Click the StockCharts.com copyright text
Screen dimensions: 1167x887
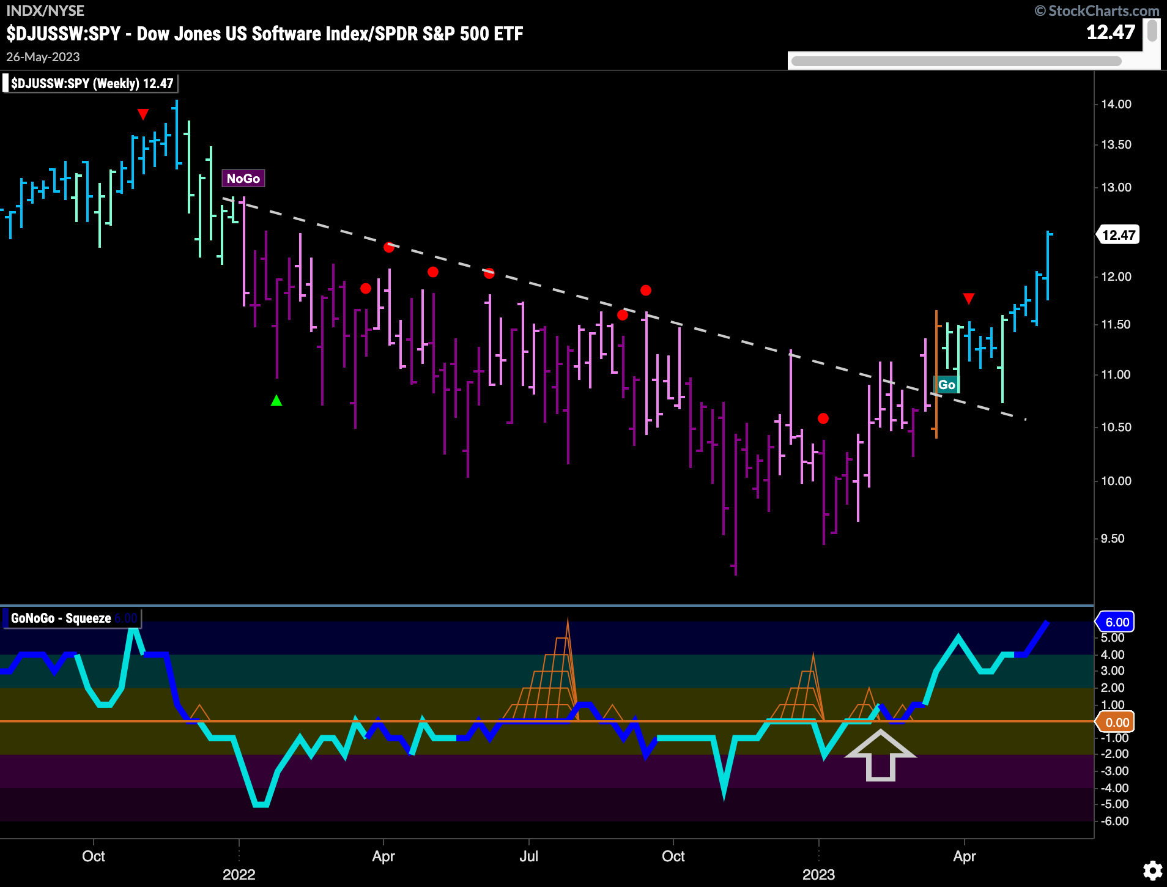[x=1097, y=11]
